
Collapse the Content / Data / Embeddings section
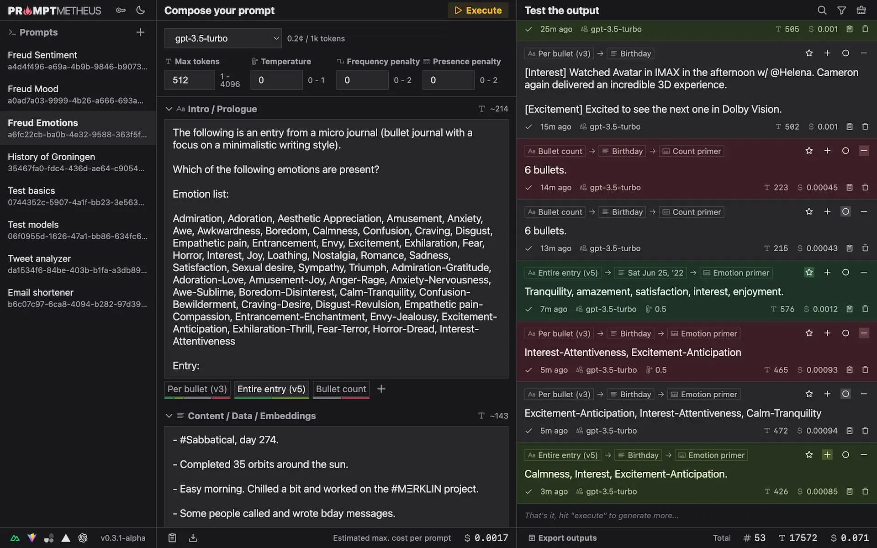(169, 416)
